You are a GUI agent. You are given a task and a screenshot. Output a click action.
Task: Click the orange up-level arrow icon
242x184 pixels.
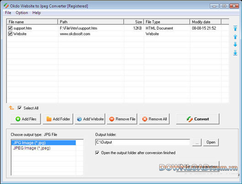[x=11, y=108]
